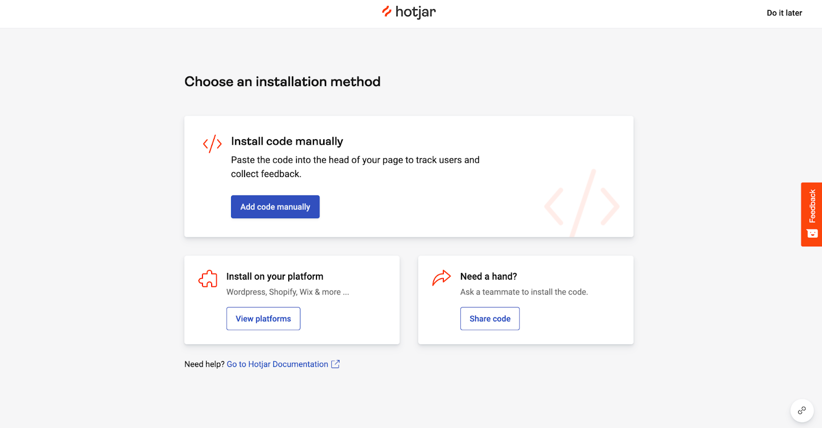Select the code brackets icon beside Install code manually

coord(212,144)
